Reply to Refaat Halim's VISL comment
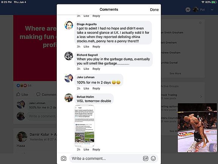Viewport: 218px width, 164px height. tap(96, 150)
